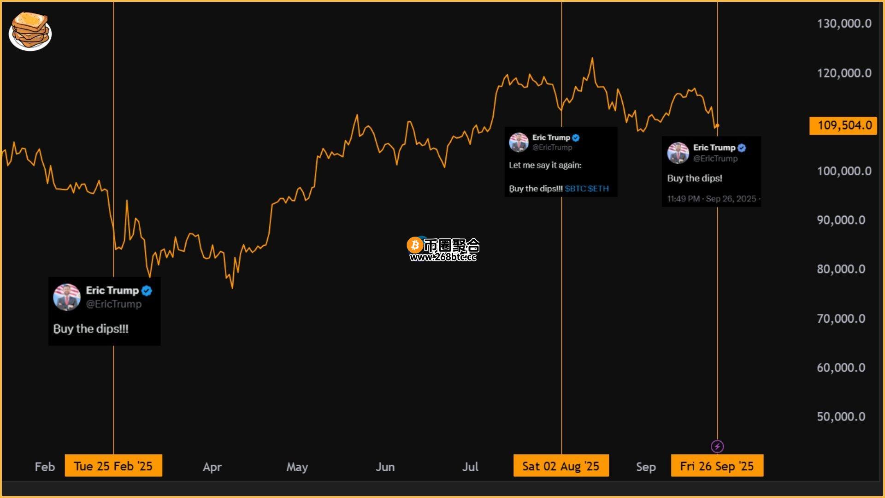Click the $BTC cashtag link

[x=575, y=189]
